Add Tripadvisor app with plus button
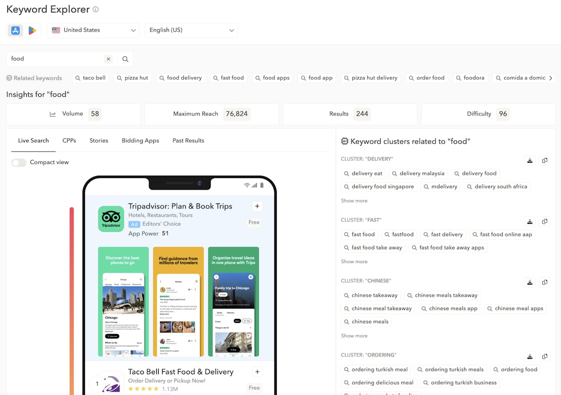The height and width of the screenshot is (395, 561). 257,206
